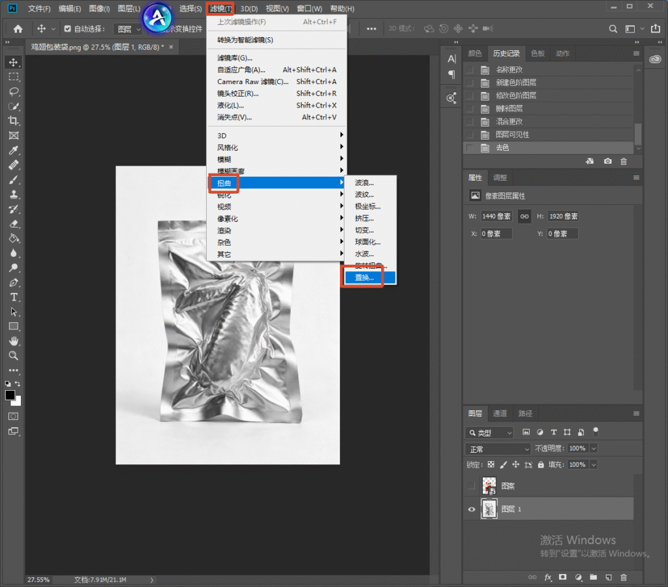
Task: Create a snapshot with camera icon
Action: coord(607,162)
